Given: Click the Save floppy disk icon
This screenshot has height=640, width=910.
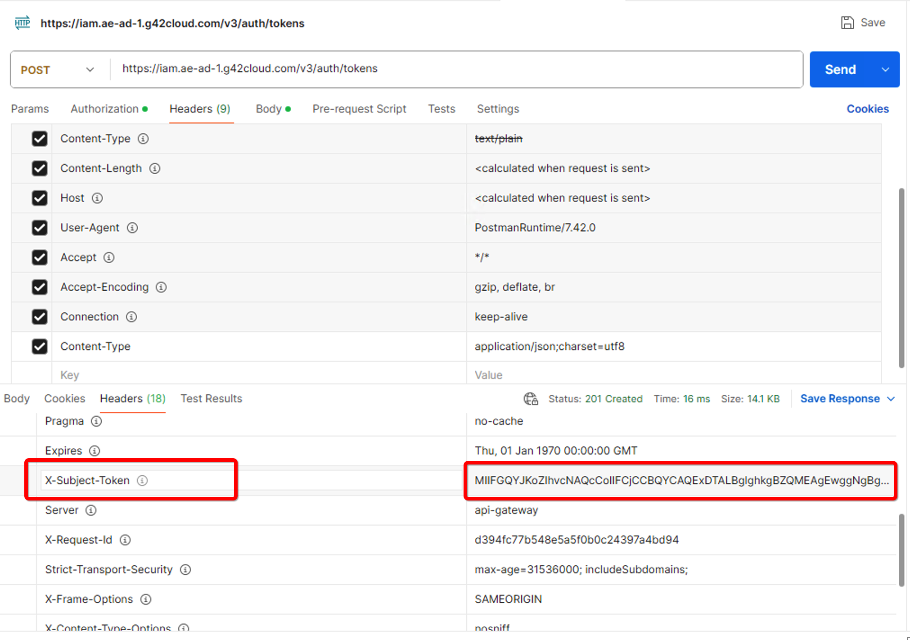Looking at the screenshot, I should click(x=847, y=23).
